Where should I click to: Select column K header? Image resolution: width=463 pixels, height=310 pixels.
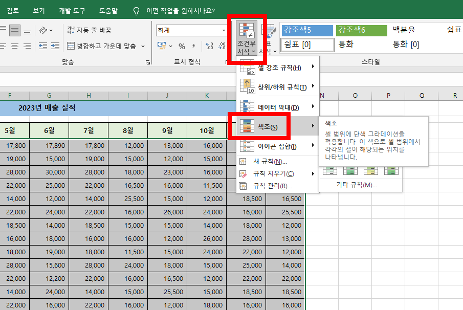(x=207, y=96)
